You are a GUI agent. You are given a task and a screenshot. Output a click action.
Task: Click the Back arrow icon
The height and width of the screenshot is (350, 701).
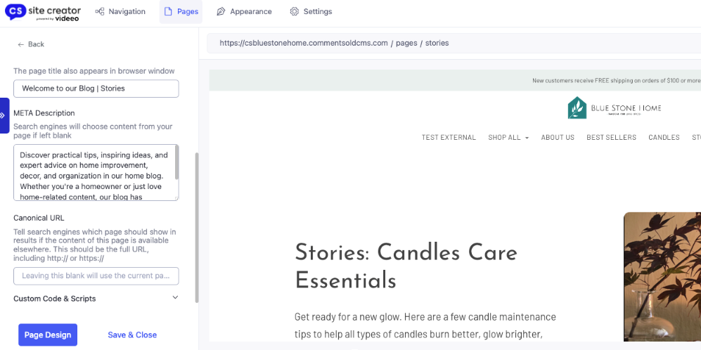tap(21, 44)
